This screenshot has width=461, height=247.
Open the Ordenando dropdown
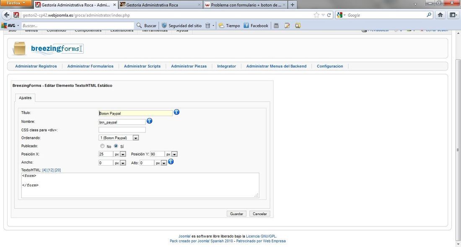point(119,138)
